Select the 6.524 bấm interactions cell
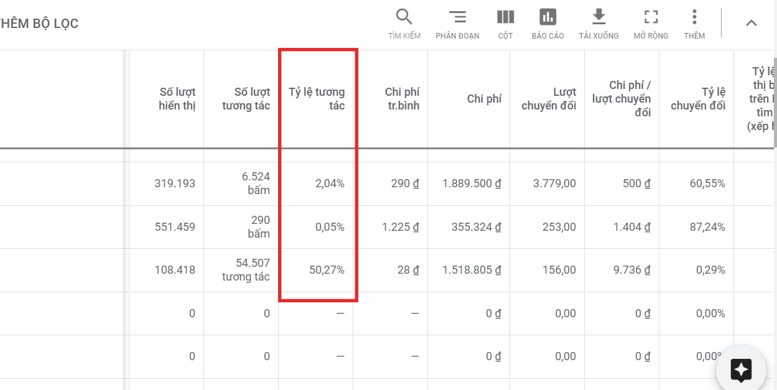The width and height of the screenshot is (777, 390). 241,183
